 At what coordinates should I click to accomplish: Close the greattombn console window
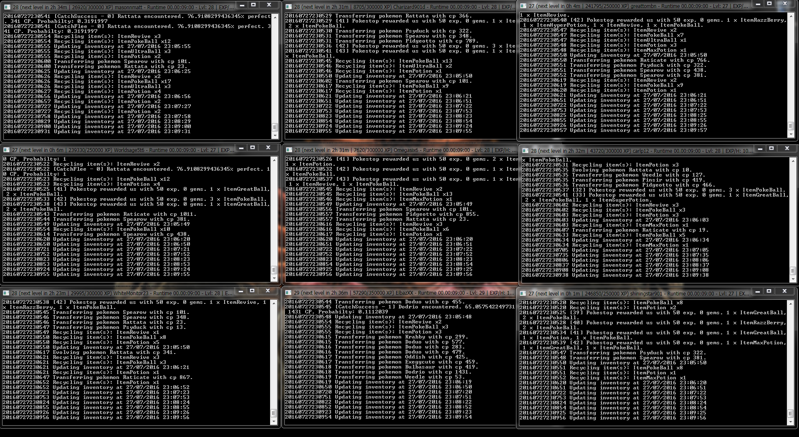pyautogui.click(x=785, y=4)
